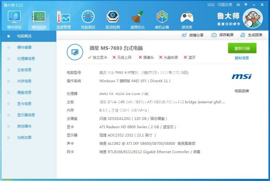
Task: Click the round computer monitor icon
Action: [75, 52]
